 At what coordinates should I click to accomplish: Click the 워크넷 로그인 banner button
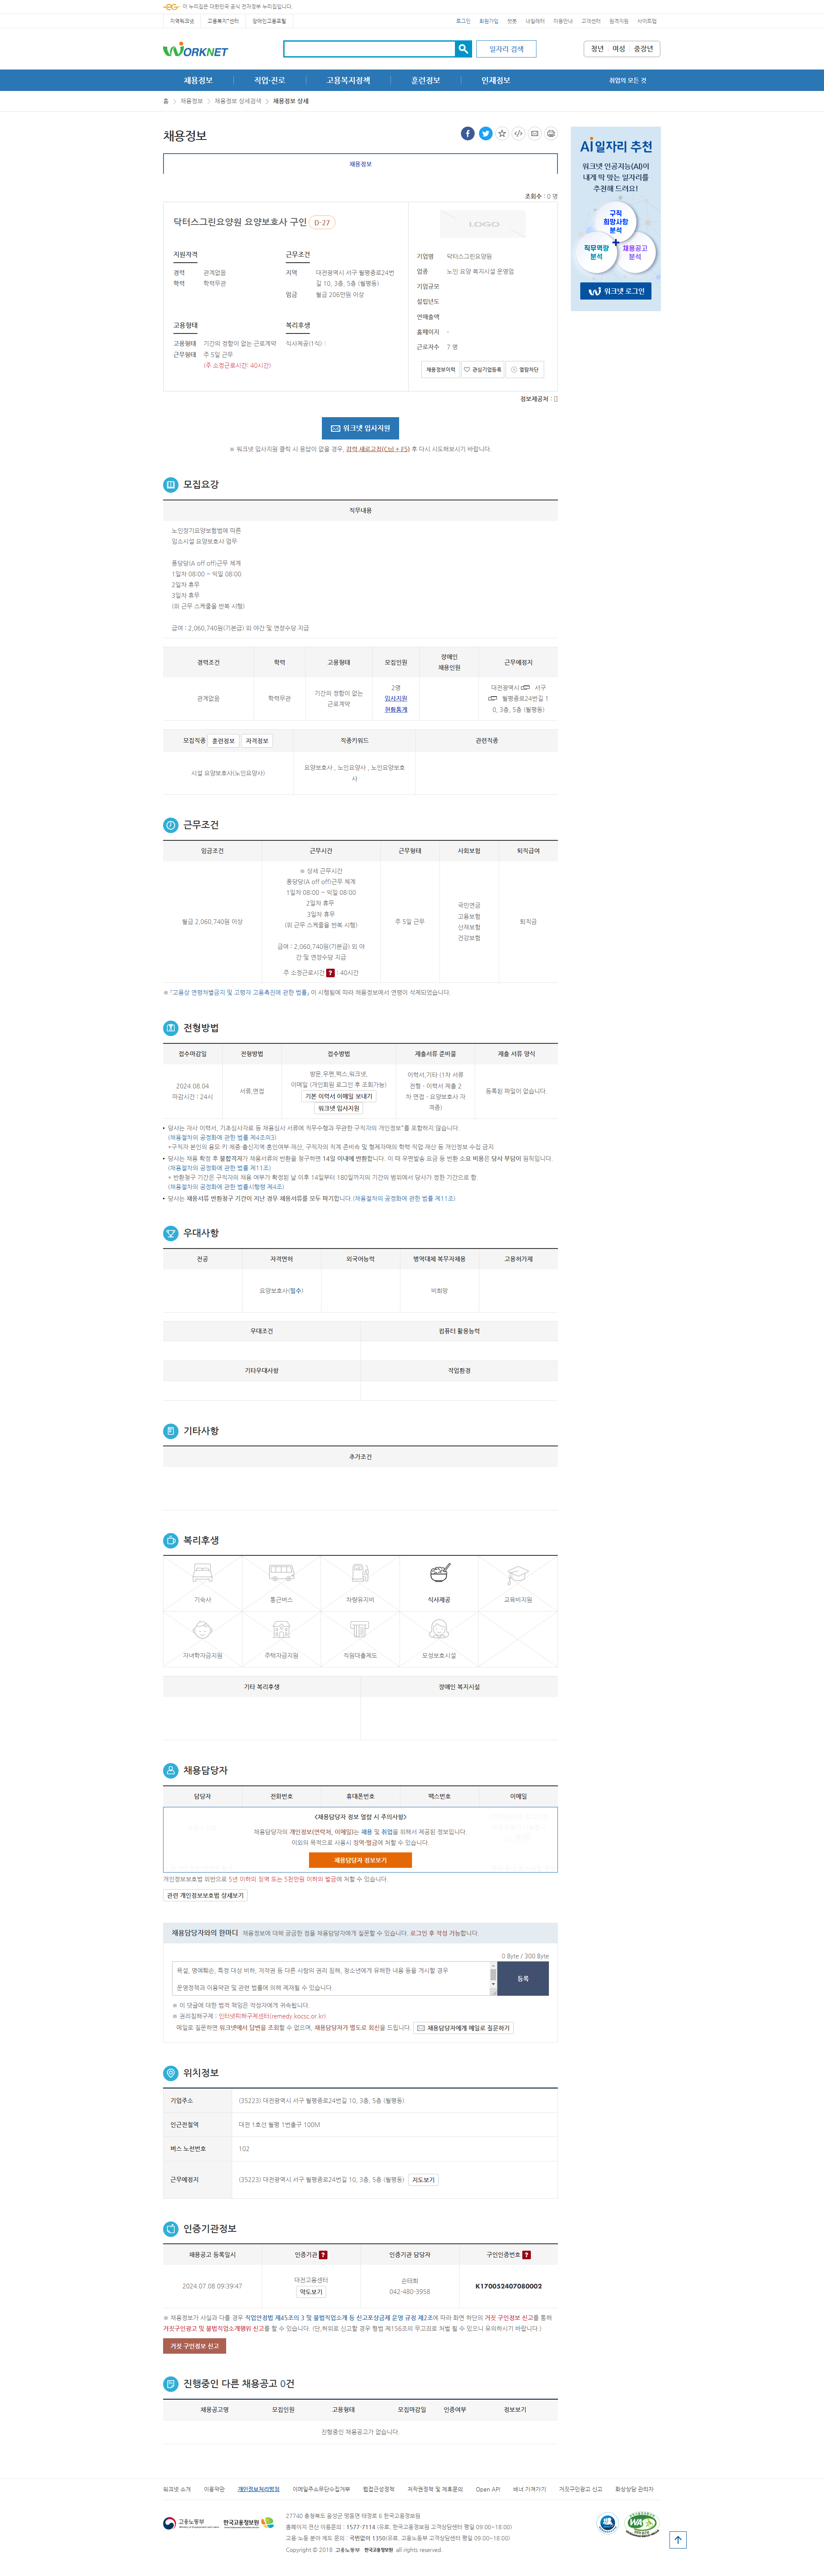pyautogui.click(x=616, y=291)
